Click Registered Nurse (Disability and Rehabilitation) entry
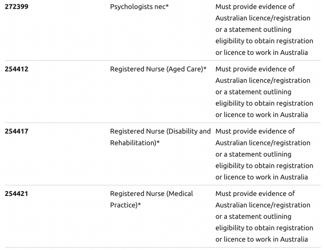 pyautogui.click(x=160, y=137)
